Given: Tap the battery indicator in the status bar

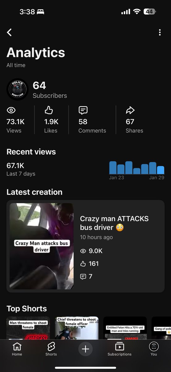Looking at the screenshot, I should pyautogui.click(x=149, y=12).
